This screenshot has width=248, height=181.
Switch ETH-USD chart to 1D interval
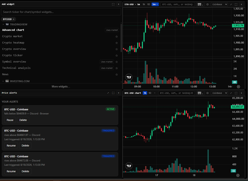click(148, 4)
